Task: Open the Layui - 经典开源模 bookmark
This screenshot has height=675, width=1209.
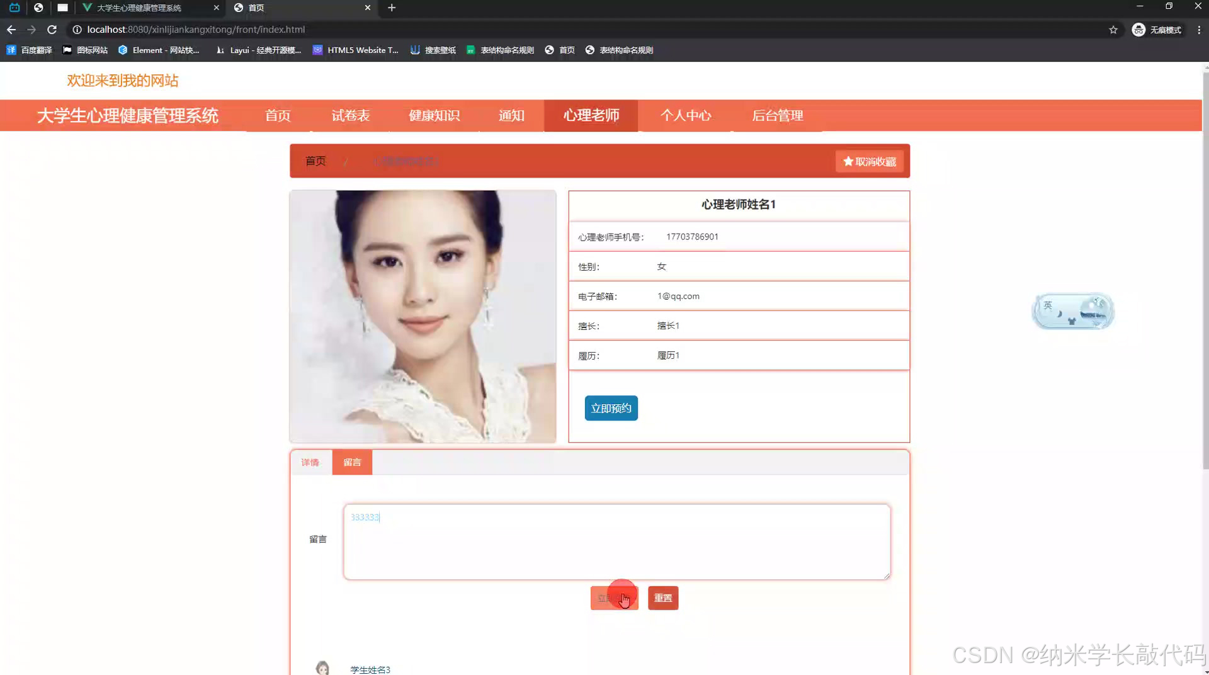Action: [259, 50]
